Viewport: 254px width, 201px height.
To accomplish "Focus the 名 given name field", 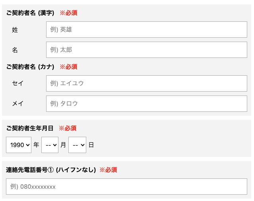I will pos(146,50).
